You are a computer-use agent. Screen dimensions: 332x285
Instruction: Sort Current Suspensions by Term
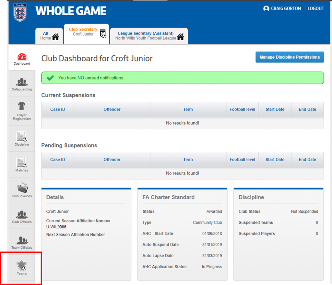pyautogui.click(x=188, y=110)
